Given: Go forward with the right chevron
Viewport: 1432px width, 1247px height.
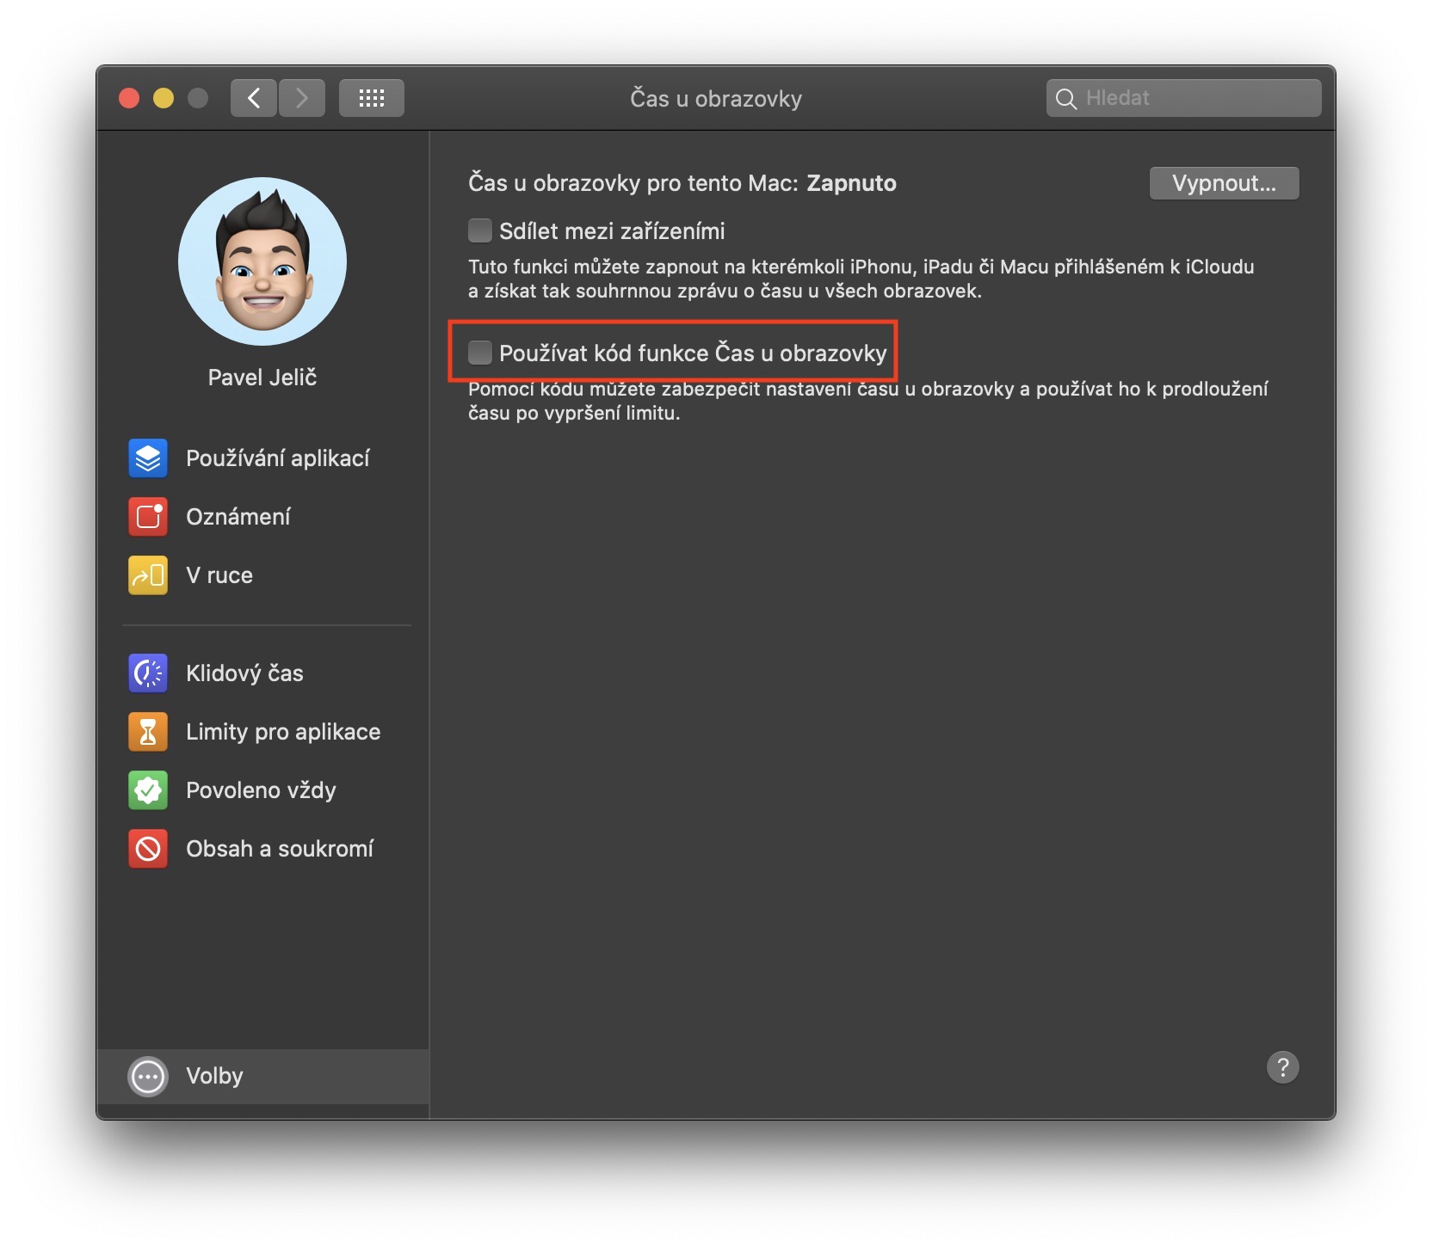Looking at the screenshot, I should tap(301, 98).
